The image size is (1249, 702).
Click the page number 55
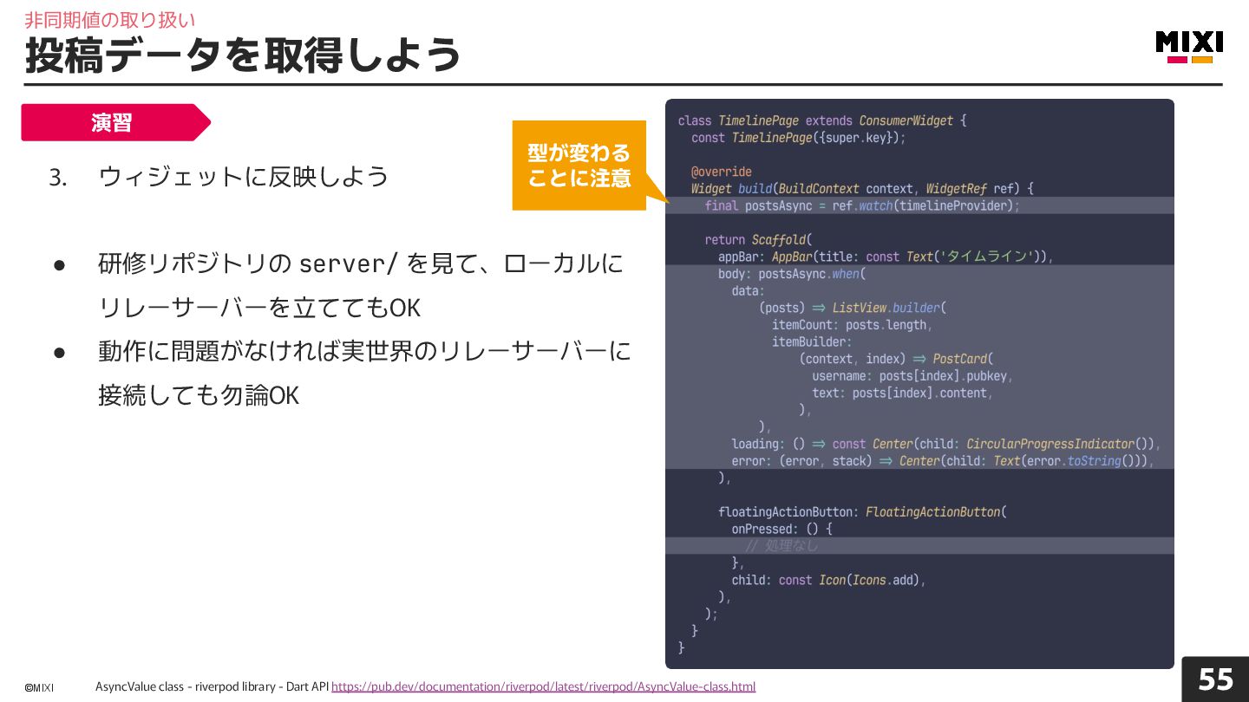coord(1215,679)
